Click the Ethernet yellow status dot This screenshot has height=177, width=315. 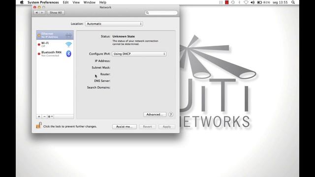pyautogui.click(x=39, y=35)
